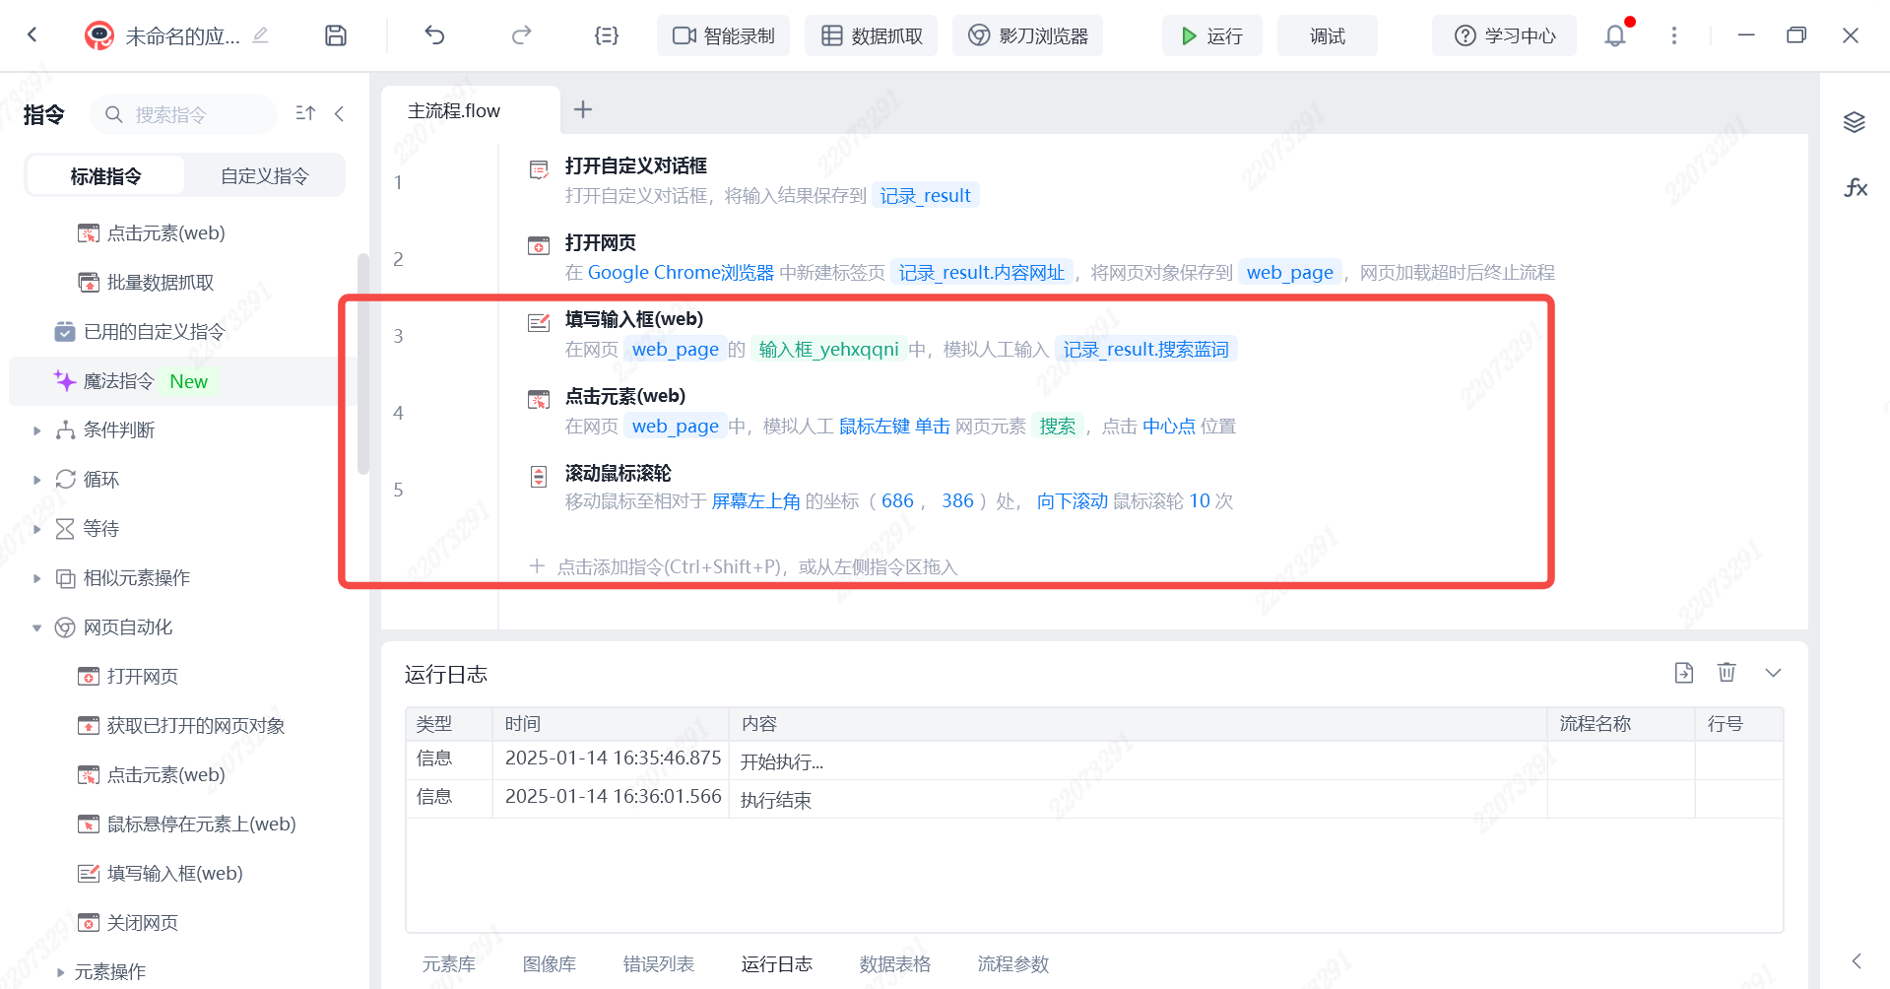Open the layers panel icon

click(1855, 122)
